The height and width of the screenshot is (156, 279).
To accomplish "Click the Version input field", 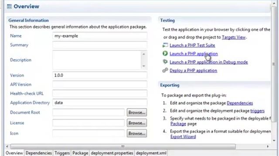I will click(x=100, y=75).
